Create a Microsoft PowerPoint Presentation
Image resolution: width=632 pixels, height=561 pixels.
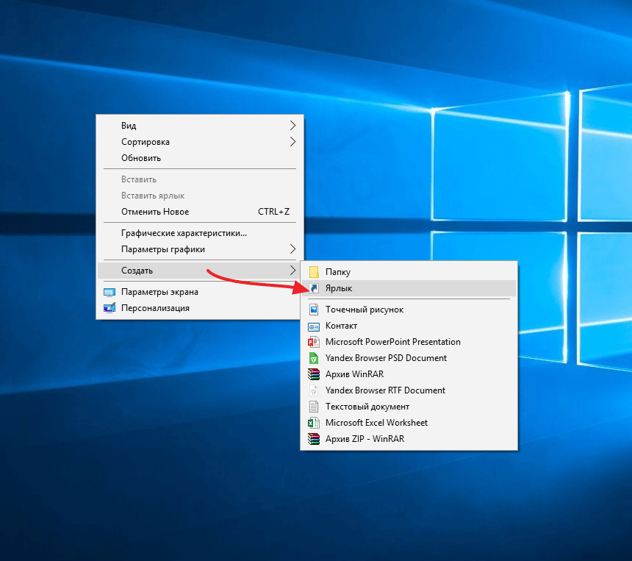(409, 342)
